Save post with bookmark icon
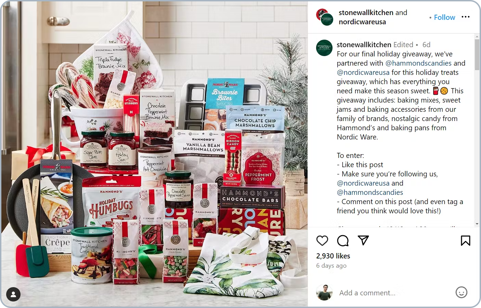Image resolution: width=481 pixels, height=308 pixels. pyautogui.click(x=465, y=241)
